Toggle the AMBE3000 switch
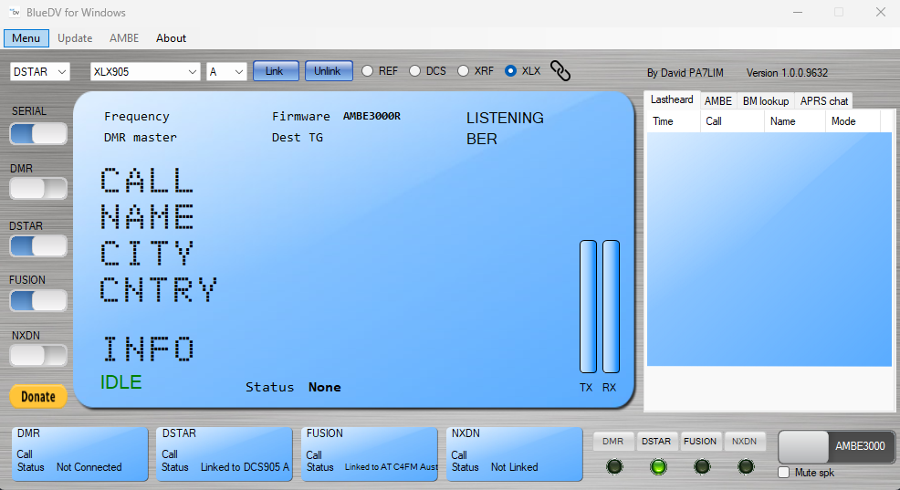Image resolution: width=900 pixels, height=490 pixels. point(836,446)
